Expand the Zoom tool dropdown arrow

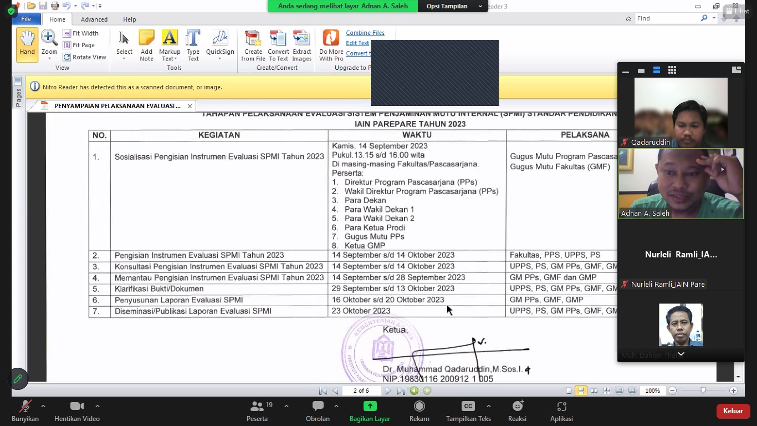pos(49,59)
